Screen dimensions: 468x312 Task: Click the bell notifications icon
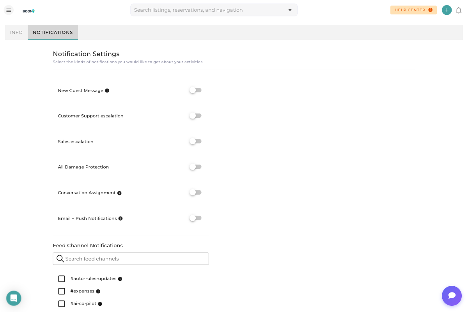tap(459, 10)
